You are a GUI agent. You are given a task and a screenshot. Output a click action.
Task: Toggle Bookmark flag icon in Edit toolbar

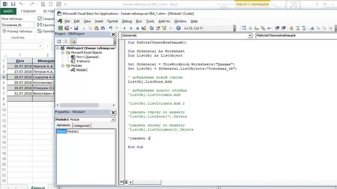pyautogui.click(x=312, y=28)
